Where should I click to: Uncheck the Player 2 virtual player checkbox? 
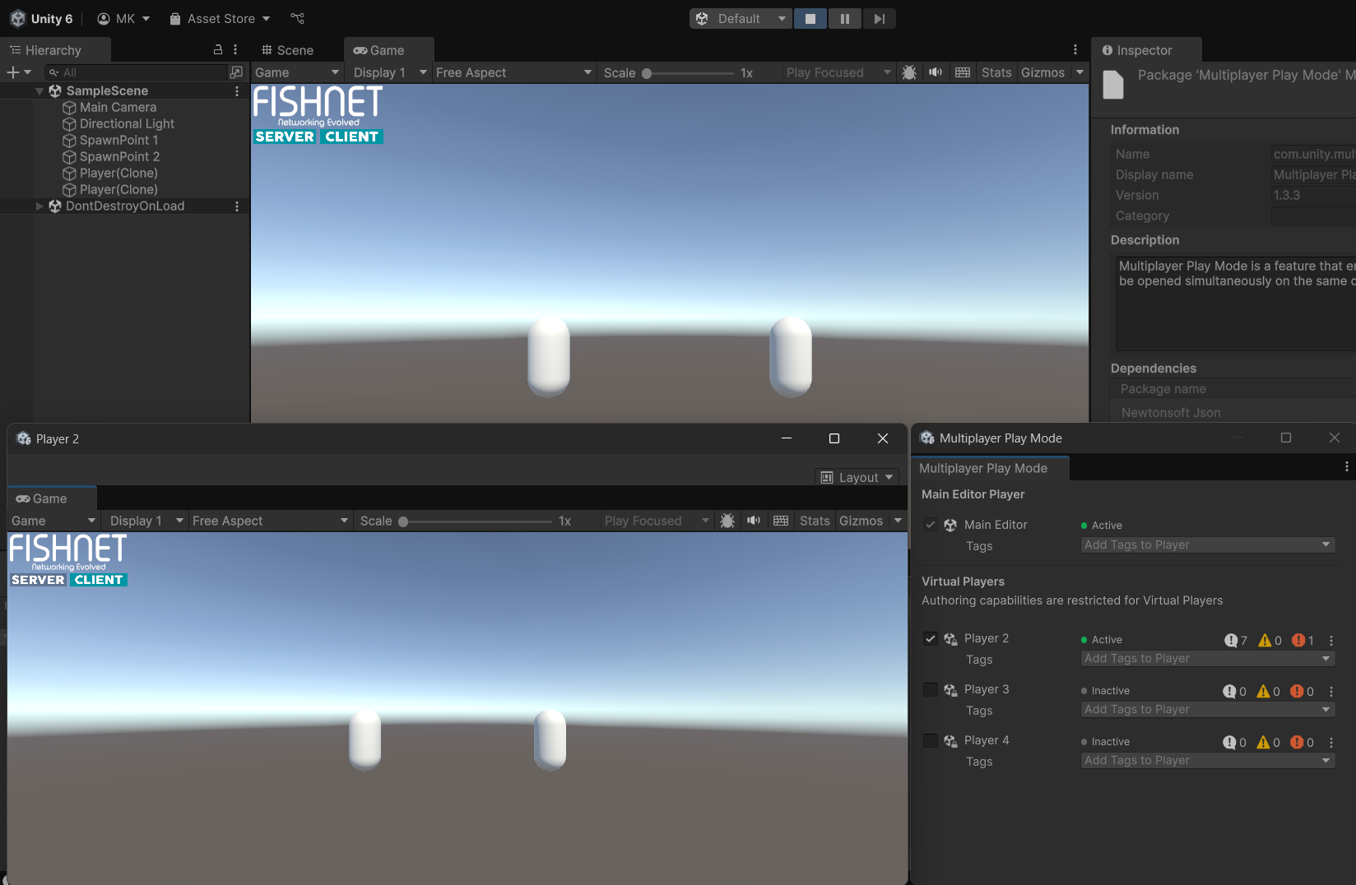pos(931,639)
